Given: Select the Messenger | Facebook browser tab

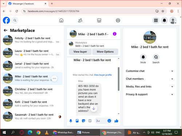Looking at the screenshot, I should 27,4.
